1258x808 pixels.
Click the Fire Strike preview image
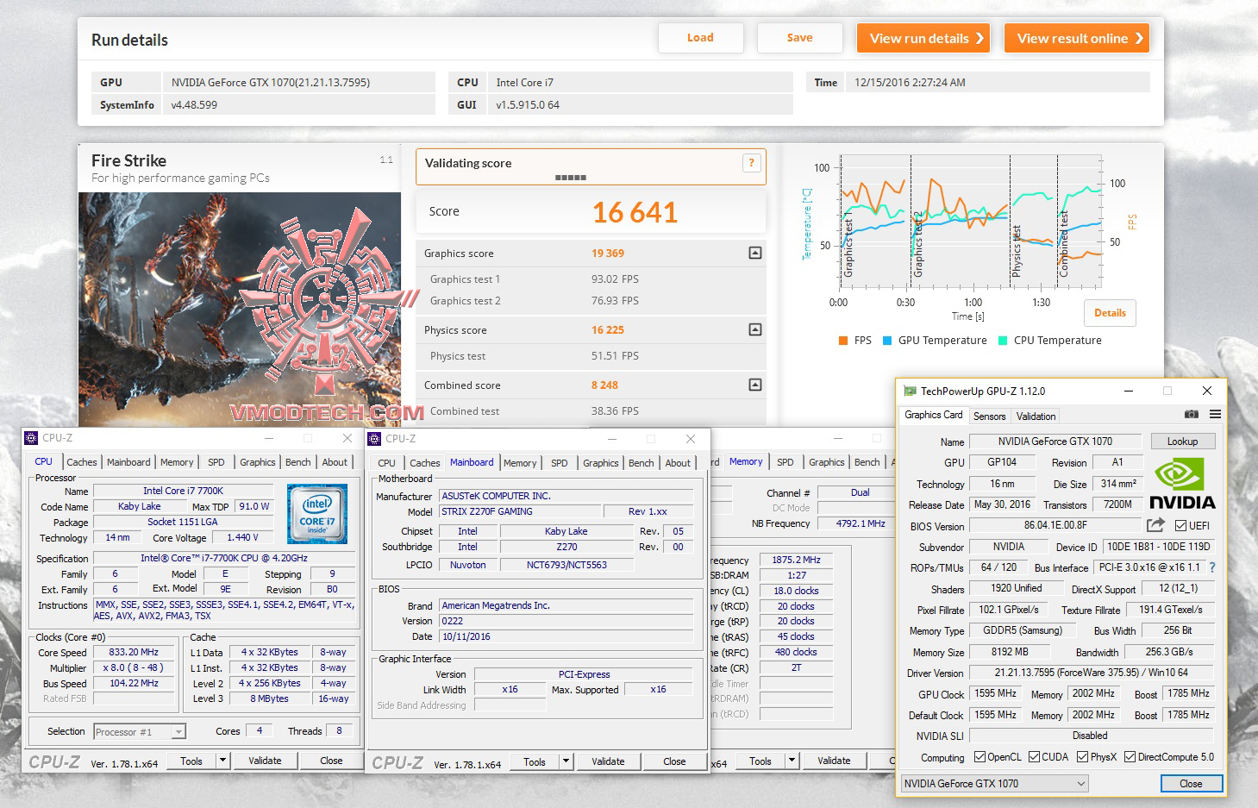pos(240,309)
